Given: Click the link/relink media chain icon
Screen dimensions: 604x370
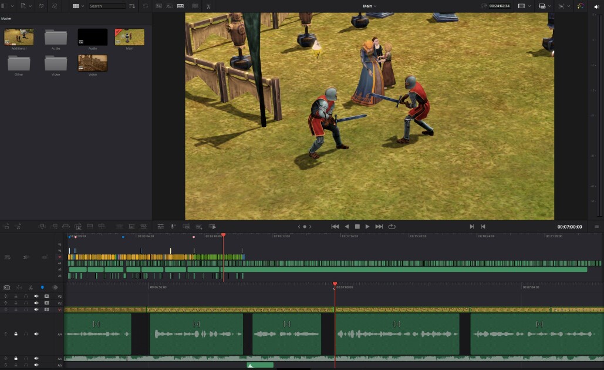Looking at the screenshot, I should point(55,6).
